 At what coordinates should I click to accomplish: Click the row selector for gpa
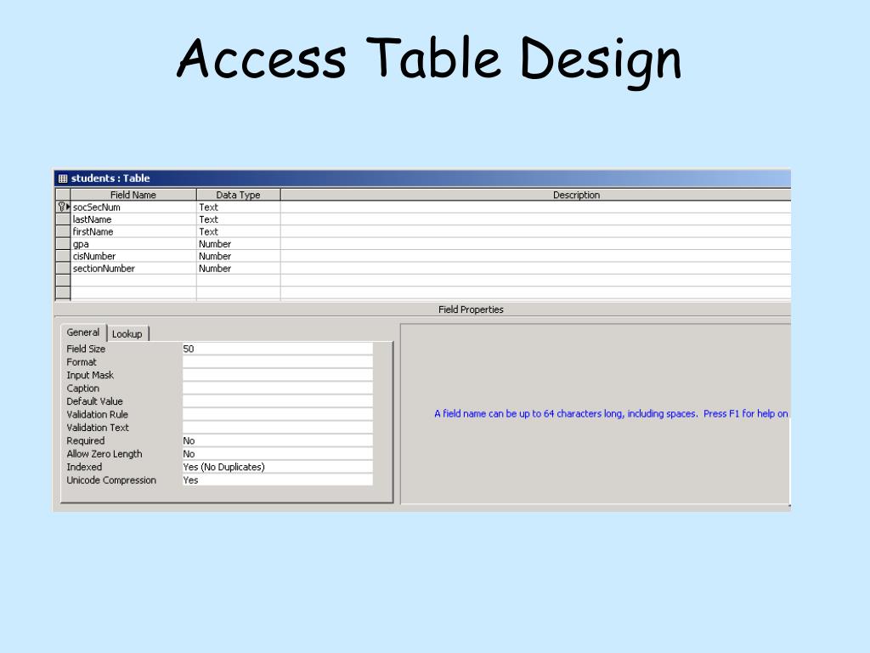coord(63,244)
